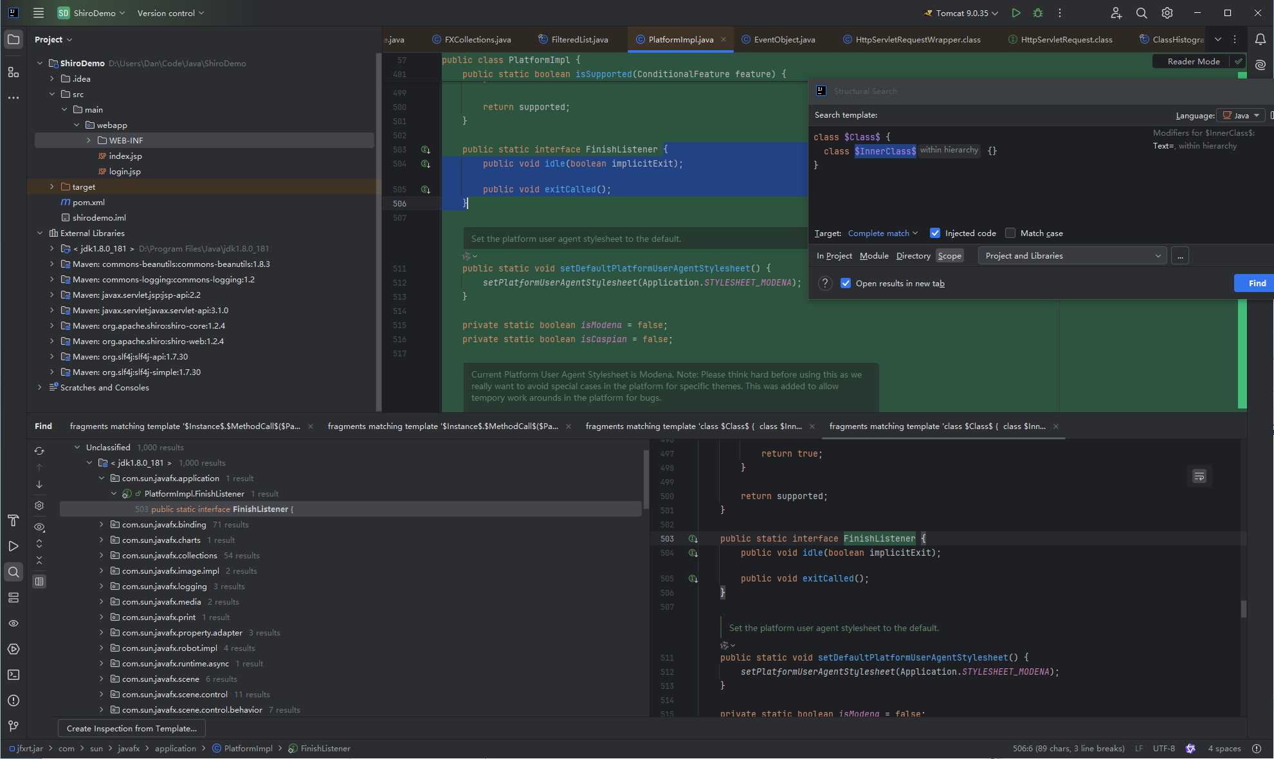This screenshot has width=1274, height=759.
Task: Open IDE settings gear
Action: coord(1167,13)
